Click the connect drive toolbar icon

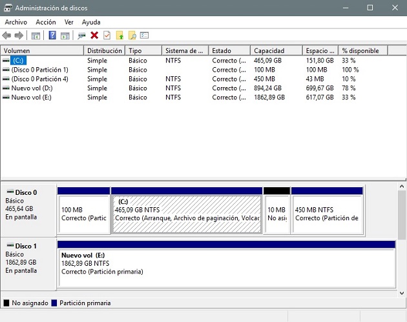click(x=81, y=35)
